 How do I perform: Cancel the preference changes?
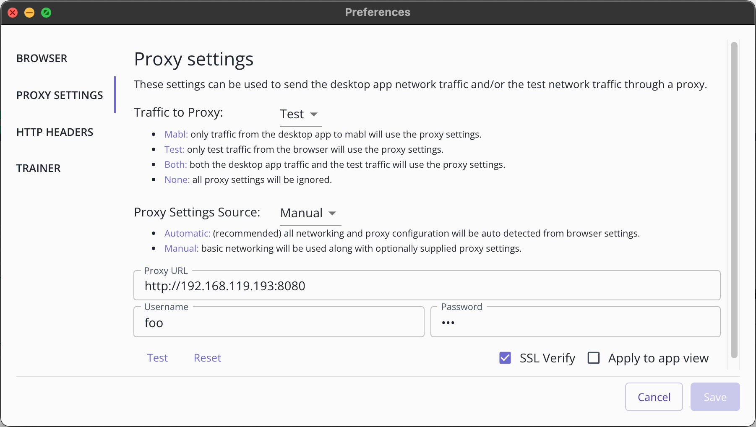point(654,397)
